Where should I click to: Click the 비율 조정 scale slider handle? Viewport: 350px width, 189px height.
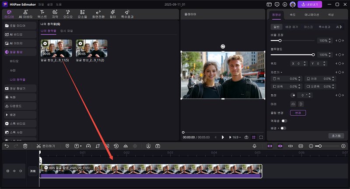point(280,41)
